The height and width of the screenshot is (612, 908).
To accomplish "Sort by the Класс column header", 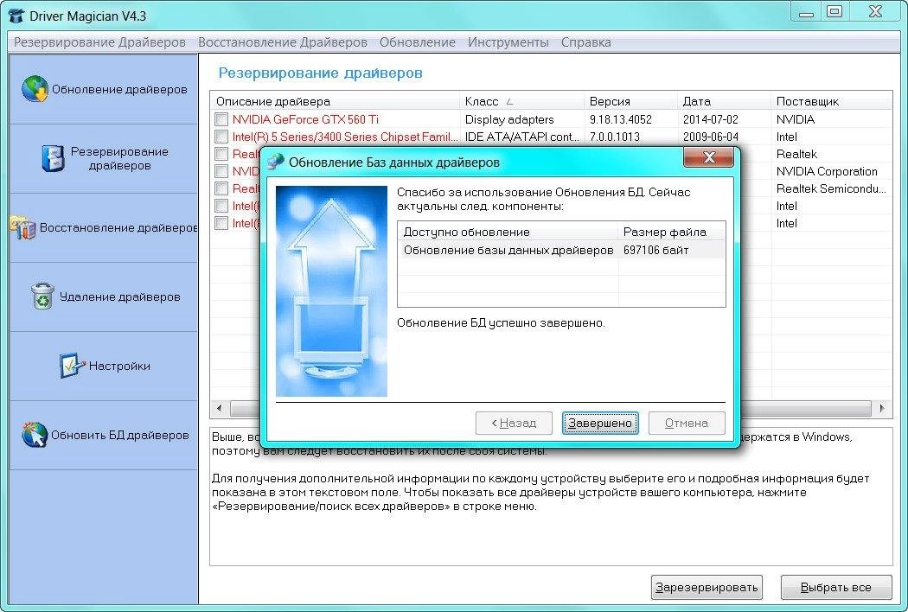I will click(x=521, y=101).
